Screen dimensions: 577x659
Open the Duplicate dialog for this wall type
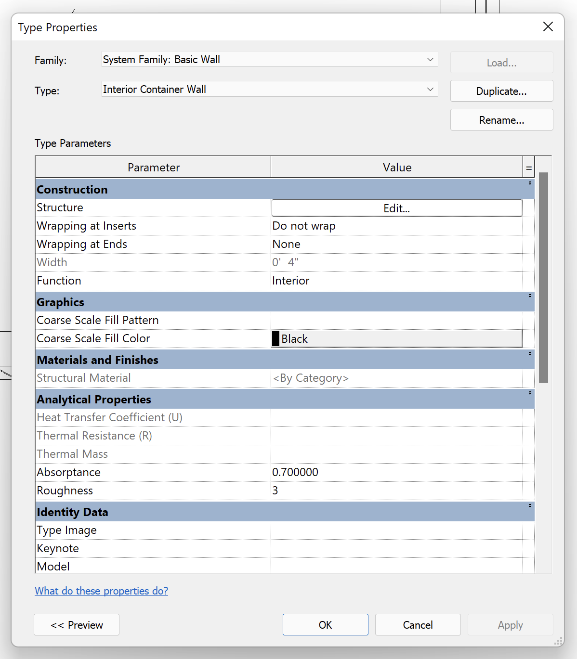(x=501, y=91)
